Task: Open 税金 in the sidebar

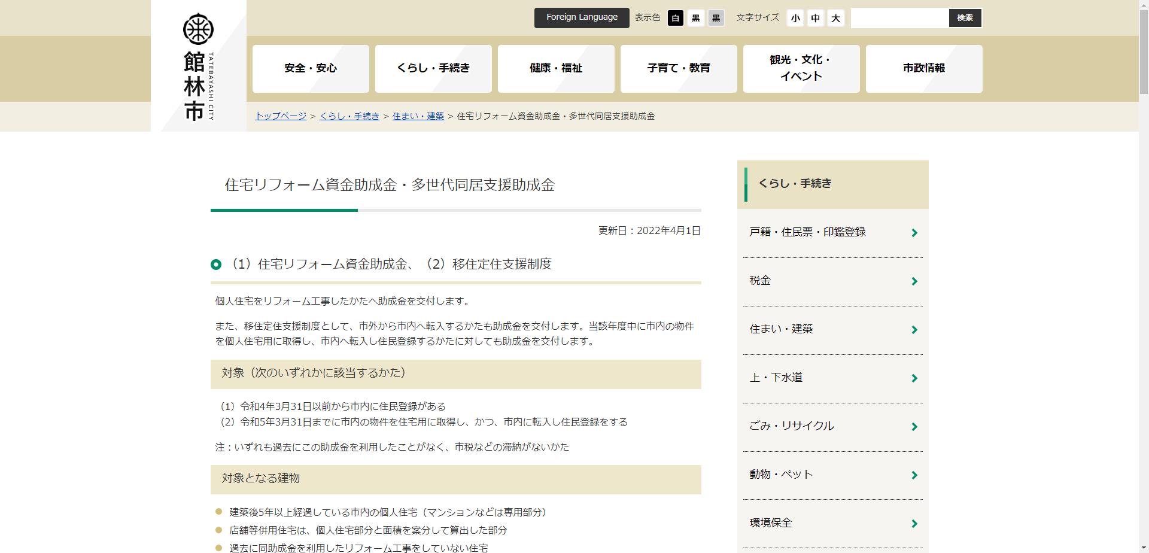Action: (x=833, y=281)
